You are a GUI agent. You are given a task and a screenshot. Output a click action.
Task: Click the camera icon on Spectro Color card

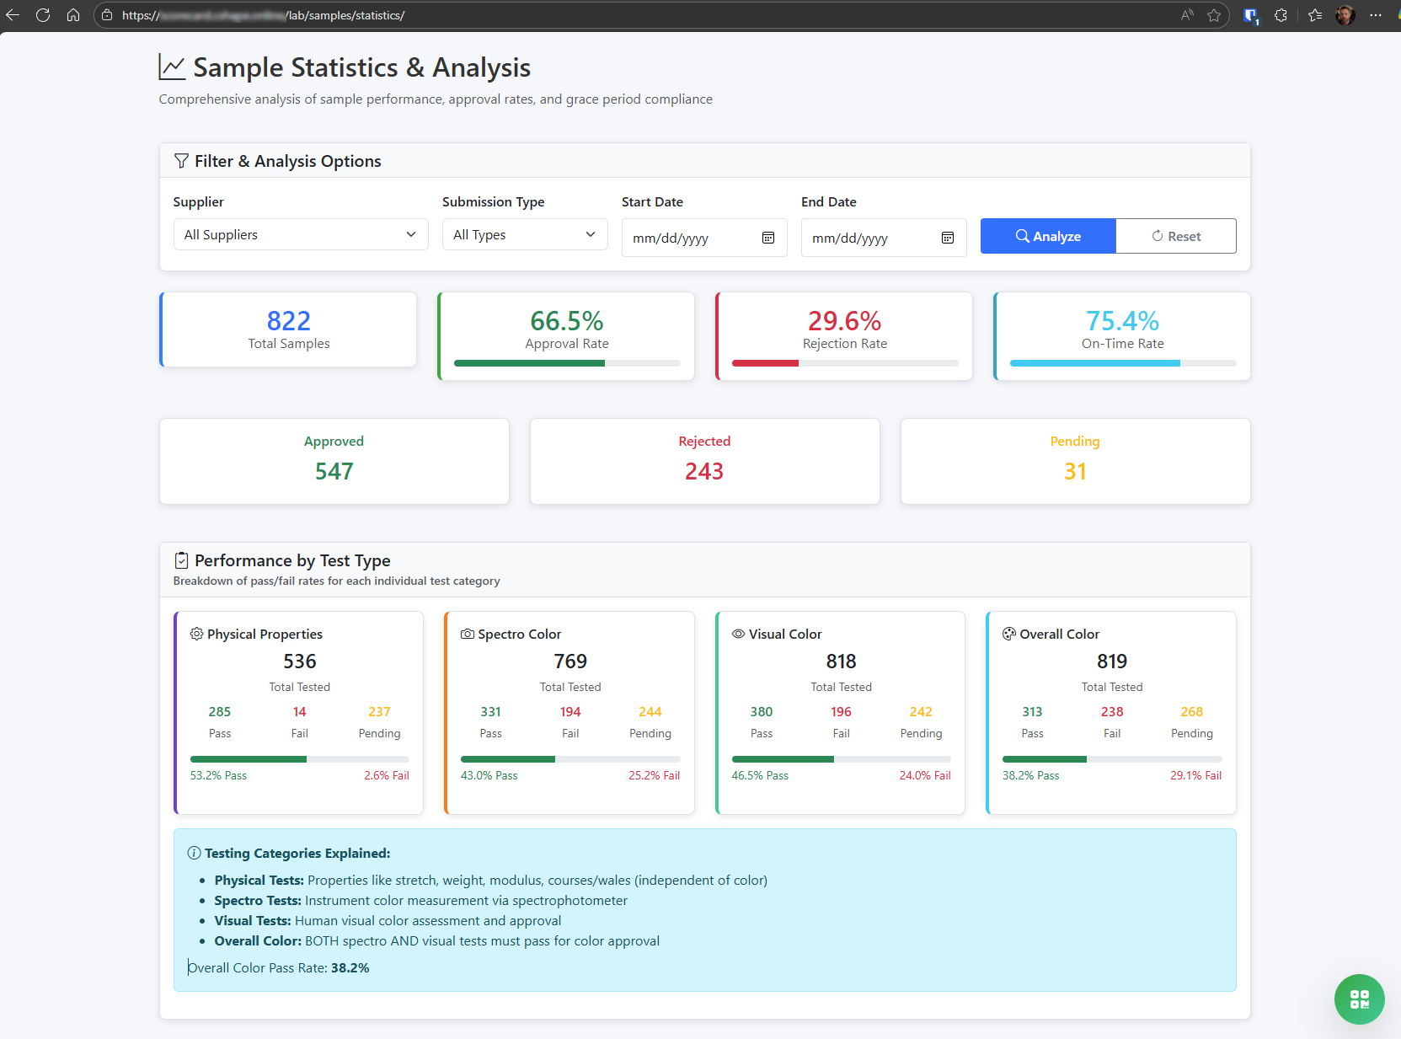[468, 634]
